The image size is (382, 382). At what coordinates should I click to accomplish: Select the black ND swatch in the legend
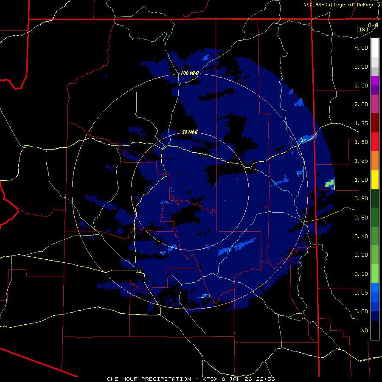[375, 330]
